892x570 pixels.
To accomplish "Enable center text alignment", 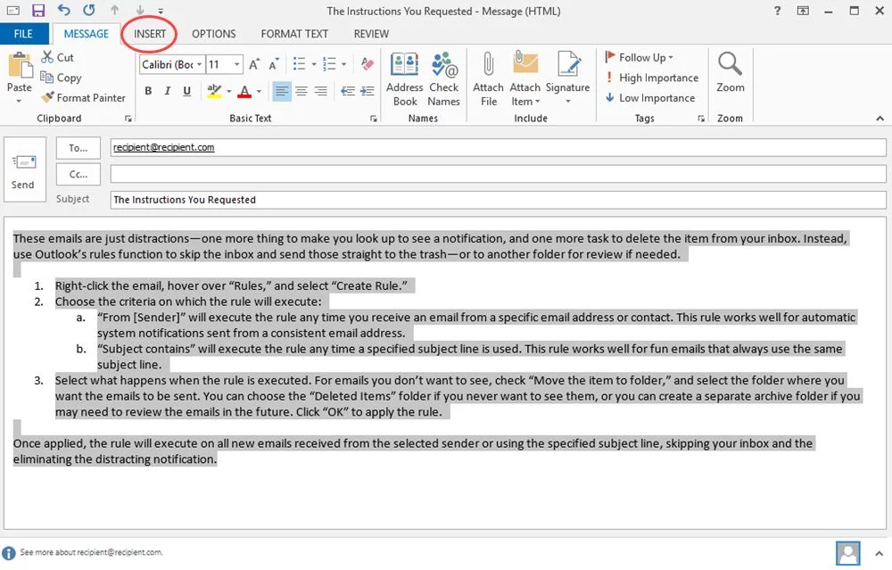I will point(301,90).
